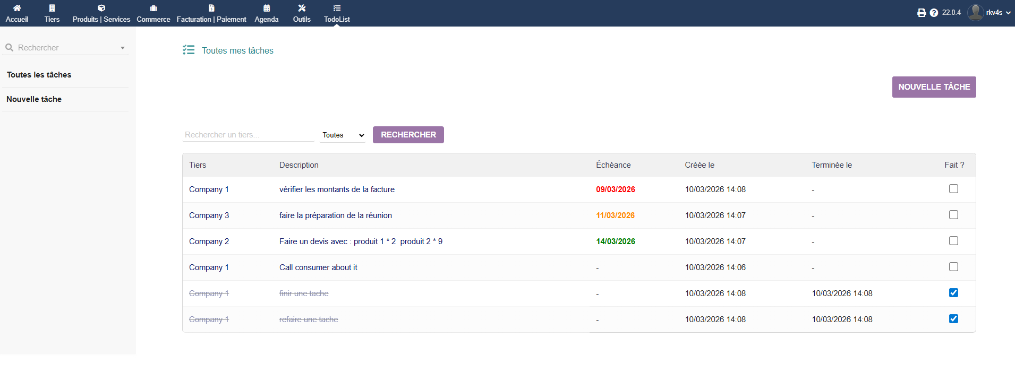Expand the sidebar search dropdown arrow
Image resolution: width=1015 pixels, height=389 pixels.
click(123, 48)
